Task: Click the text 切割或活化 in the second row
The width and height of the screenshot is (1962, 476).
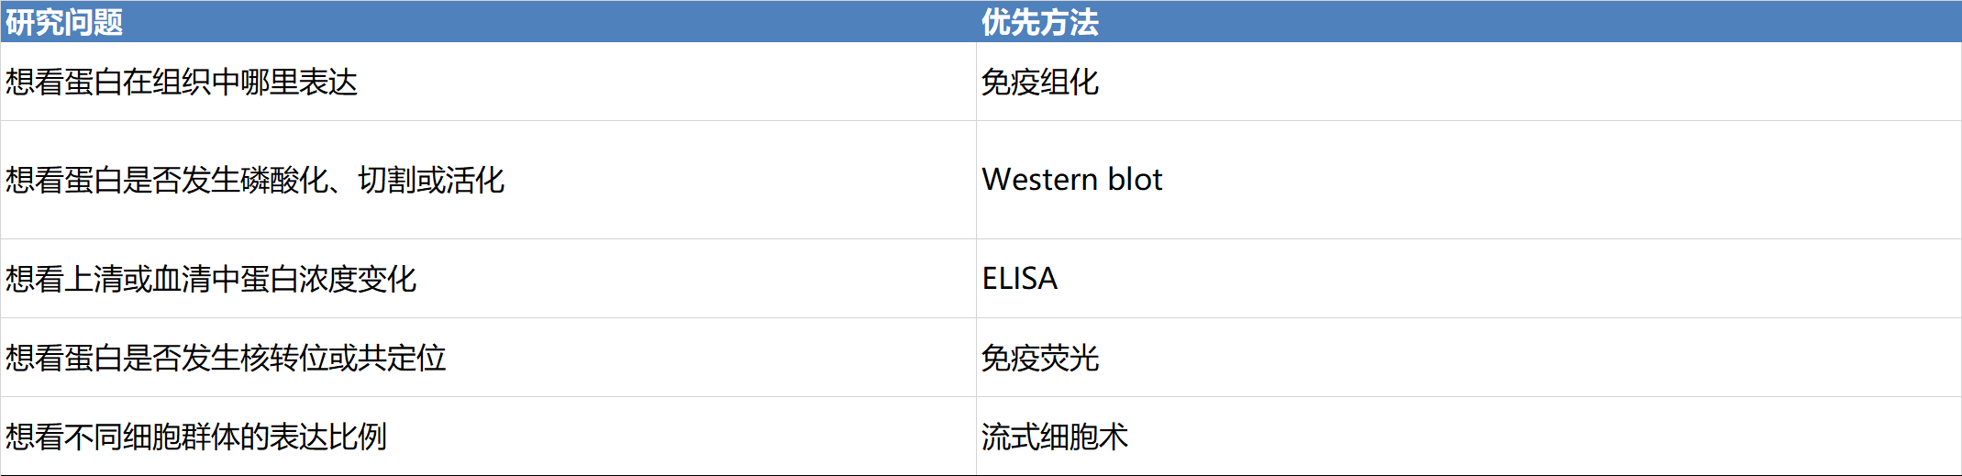Action: point(431,180)
